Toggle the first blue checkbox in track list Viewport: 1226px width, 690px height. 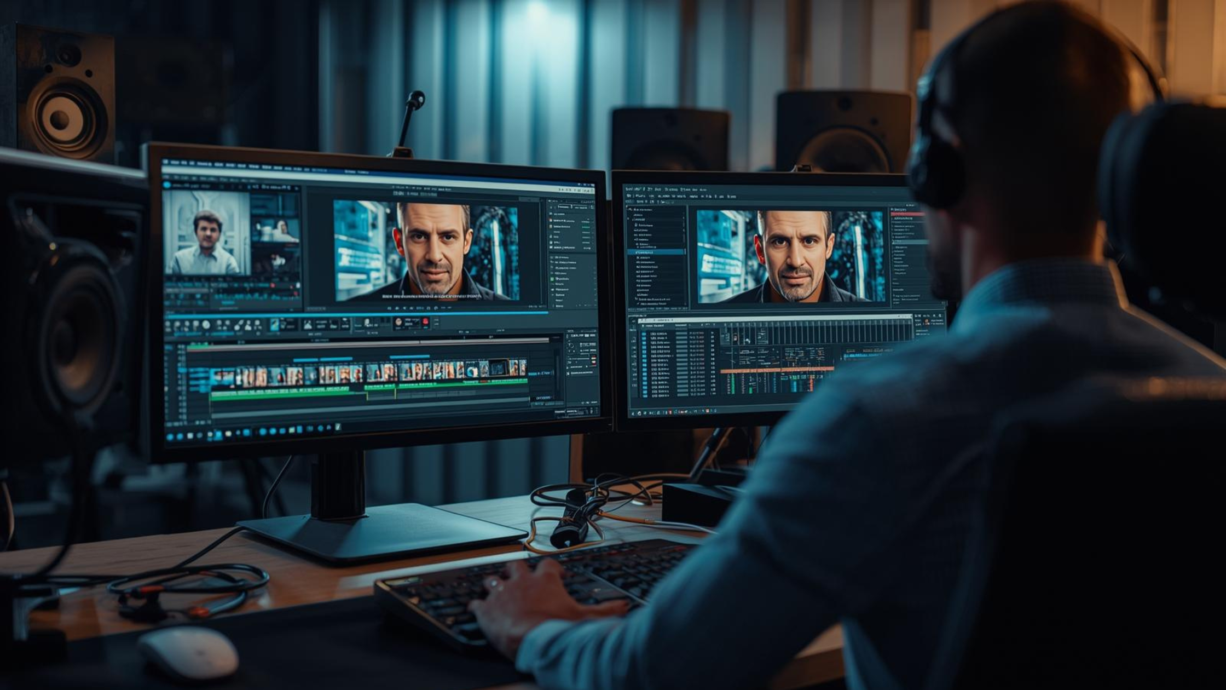tap(644, 334)
